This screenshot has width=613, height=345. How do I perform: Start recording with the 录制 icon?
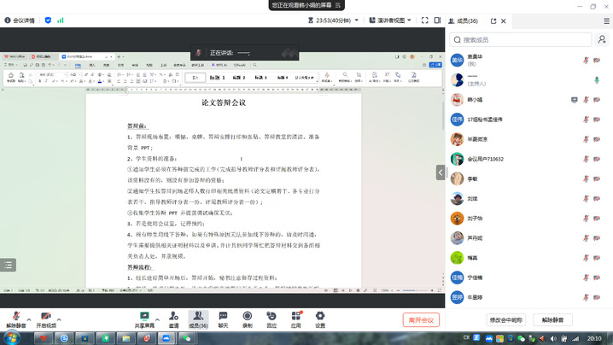pos(247,318)
